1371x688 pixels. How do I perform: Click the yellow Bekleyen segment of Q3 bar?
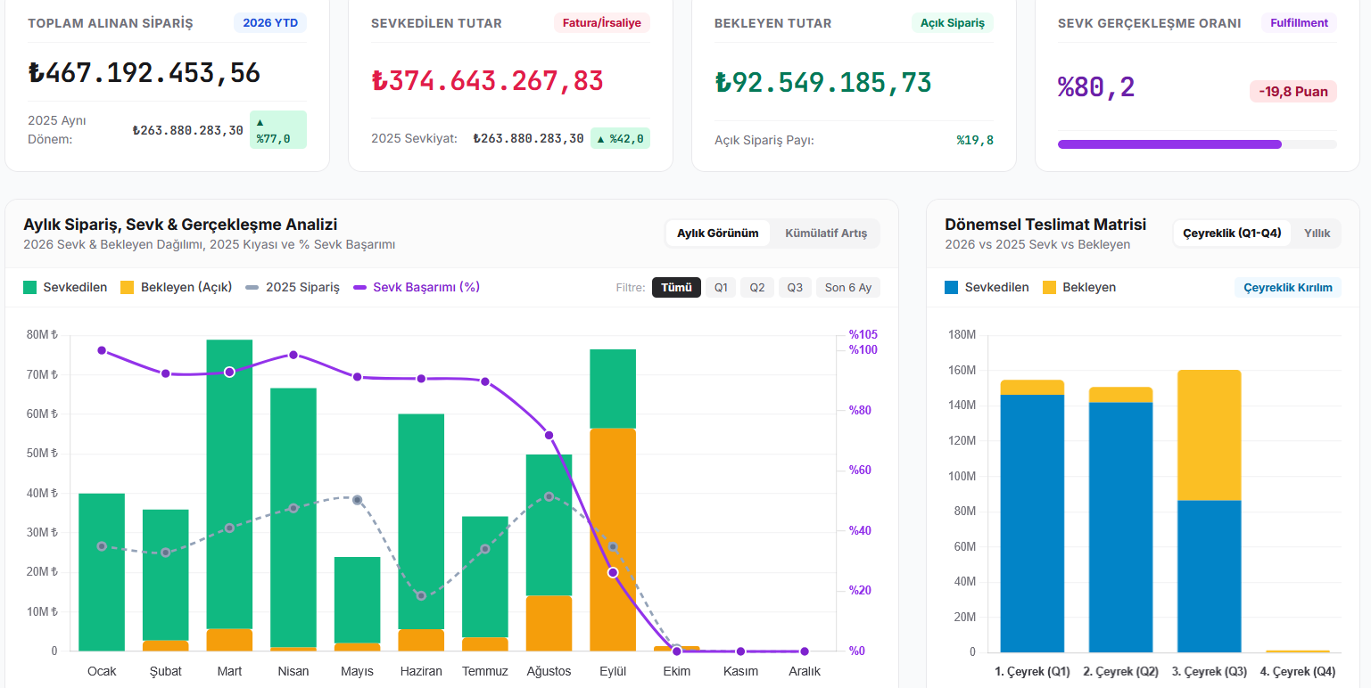(1209, 435)
